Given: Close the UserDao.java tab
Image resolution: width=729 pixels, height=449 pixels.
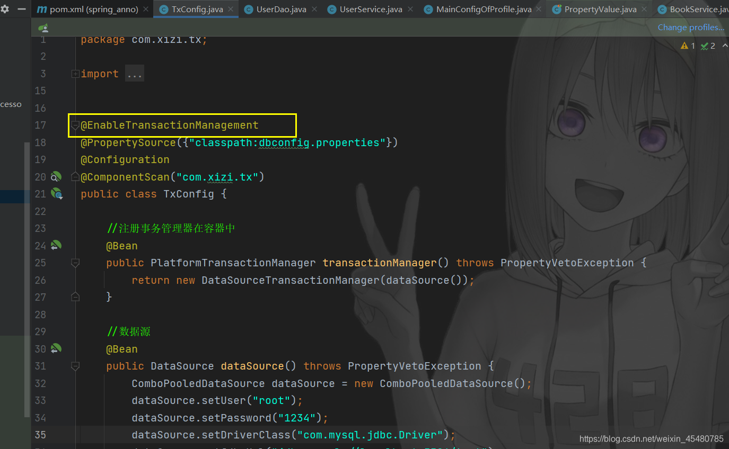Looking at the screenshot, I should 313,10.
